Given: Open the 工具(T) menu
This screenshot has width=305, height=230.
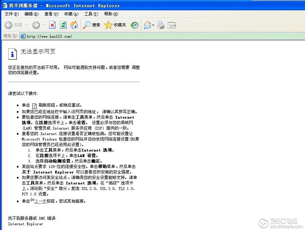Looking at the screenshot, I should [91, 14].
